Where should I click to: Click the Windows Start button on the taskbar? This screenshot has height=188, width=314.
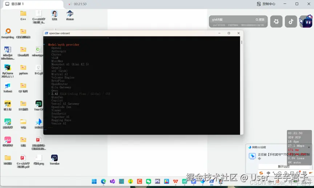coord(94,181)
